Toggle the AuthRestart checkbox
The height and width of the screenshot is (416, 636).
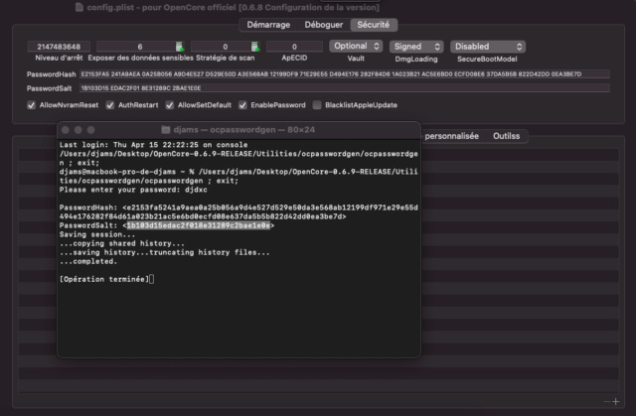point(110,105)
